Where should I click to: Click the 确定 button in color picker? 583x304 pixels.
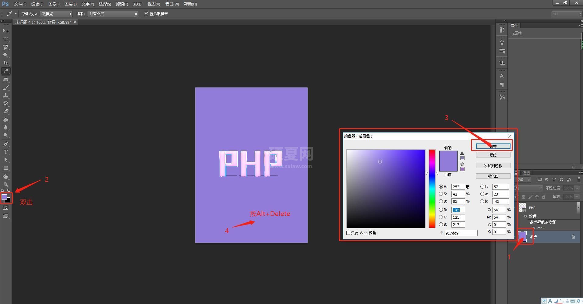pyautogui.click(x=493, y=147)
